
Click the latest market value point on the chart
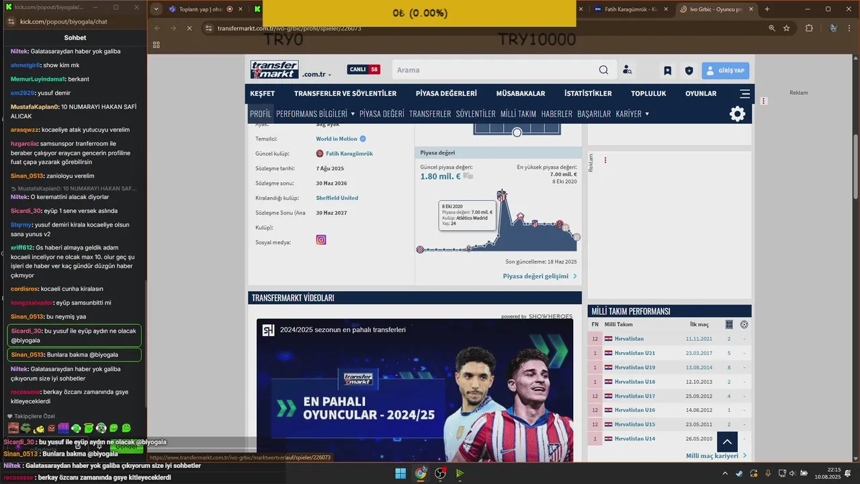coord(576,237)
